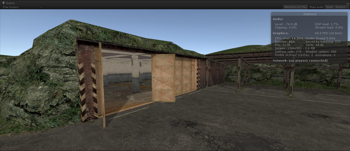Viewport: 350px width, 151px height.
Task: Toggle Maximize on Play
Action: [295, 7]
